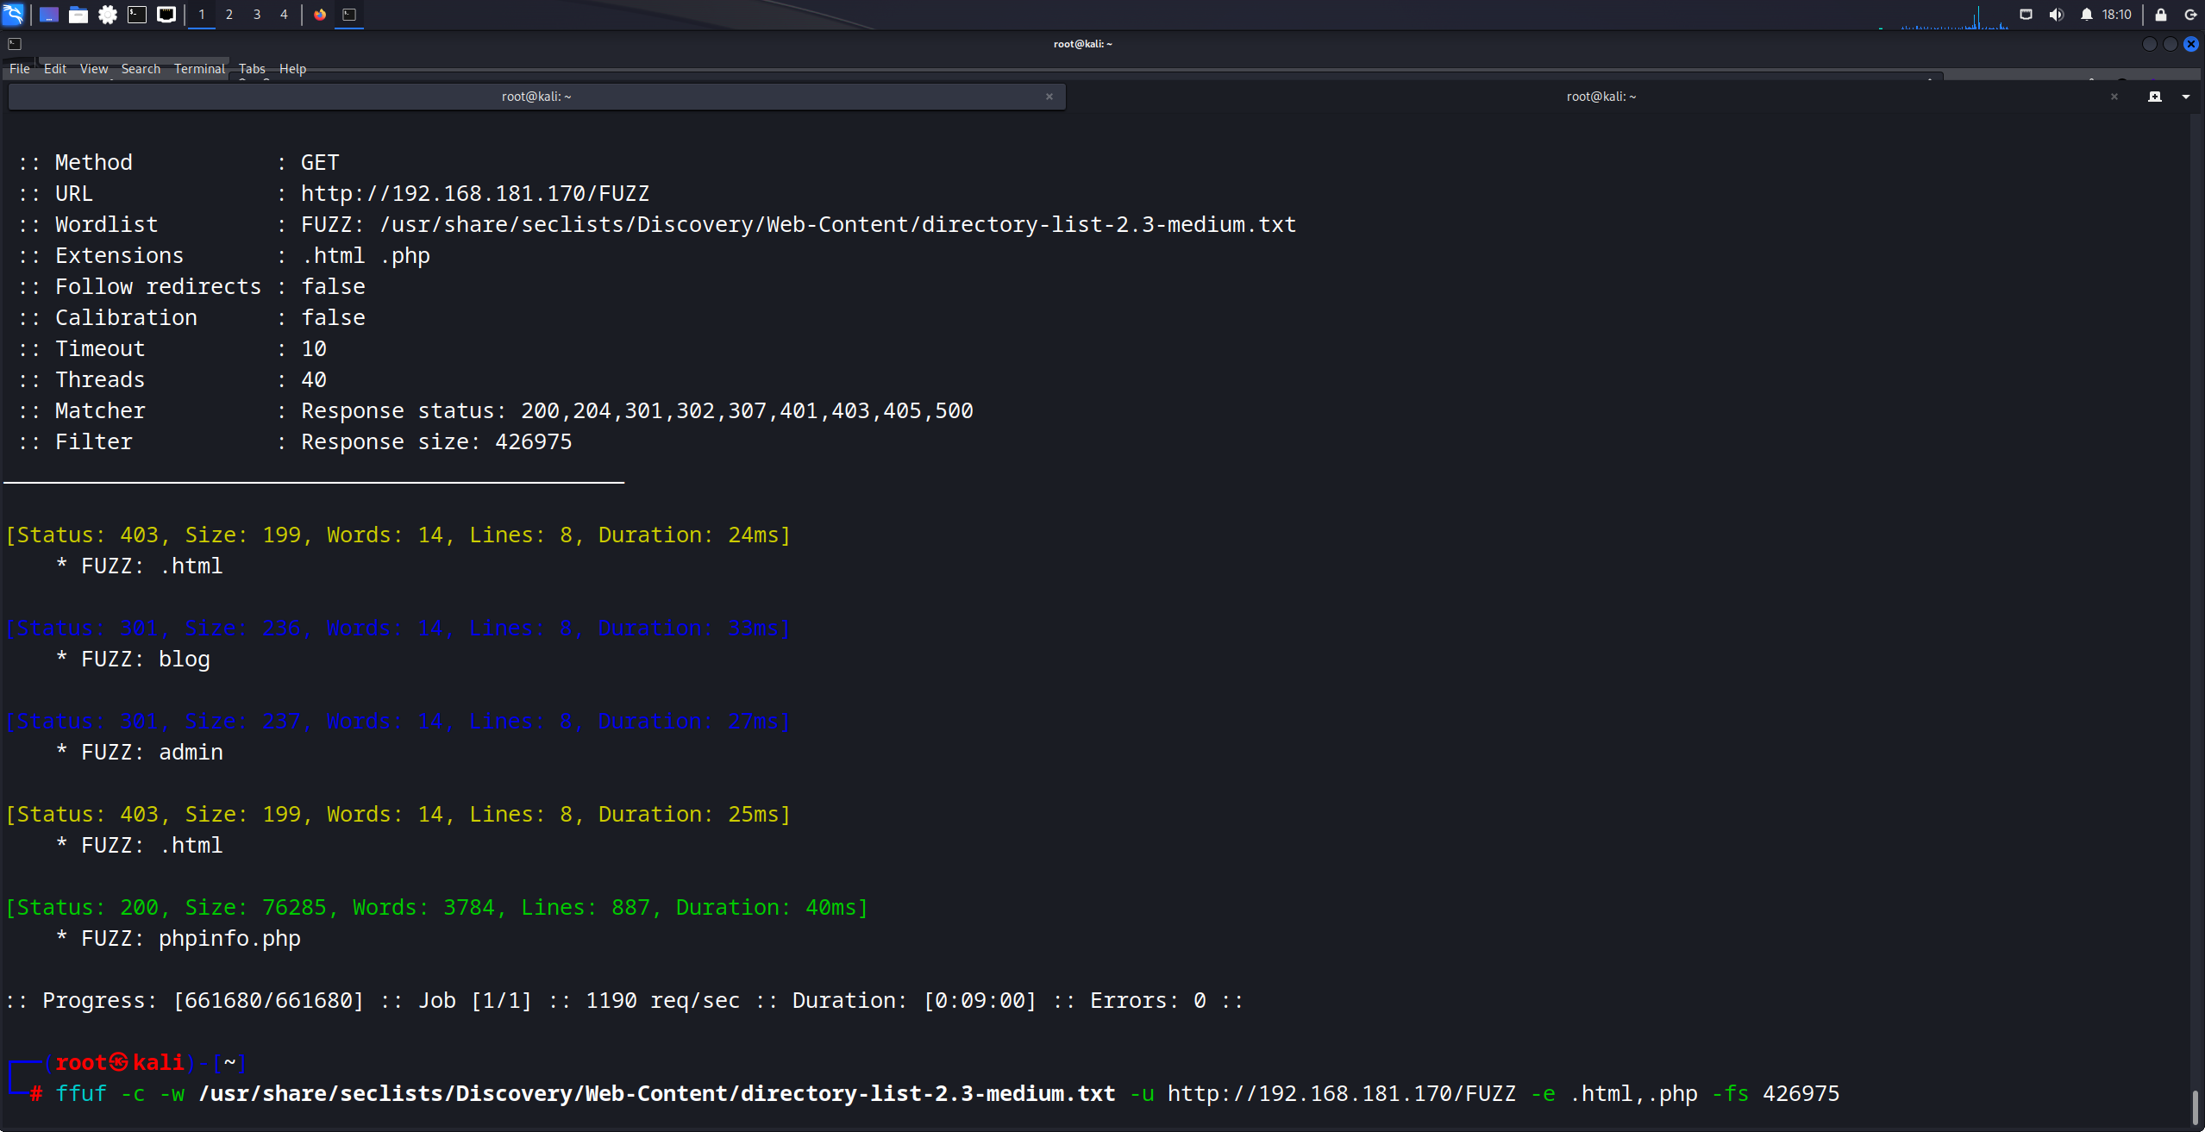Switch to workspace 4
This screenshot has height=1132, width=2205.
tap(284, 15)
